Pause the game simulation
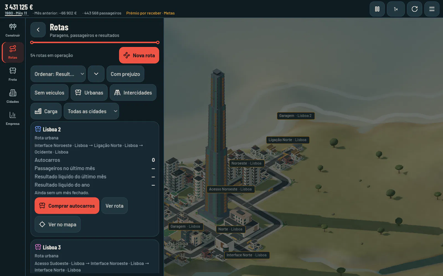The width and height of the screenshot is (443, 276). pyautogui.click(x=377, y=9)
